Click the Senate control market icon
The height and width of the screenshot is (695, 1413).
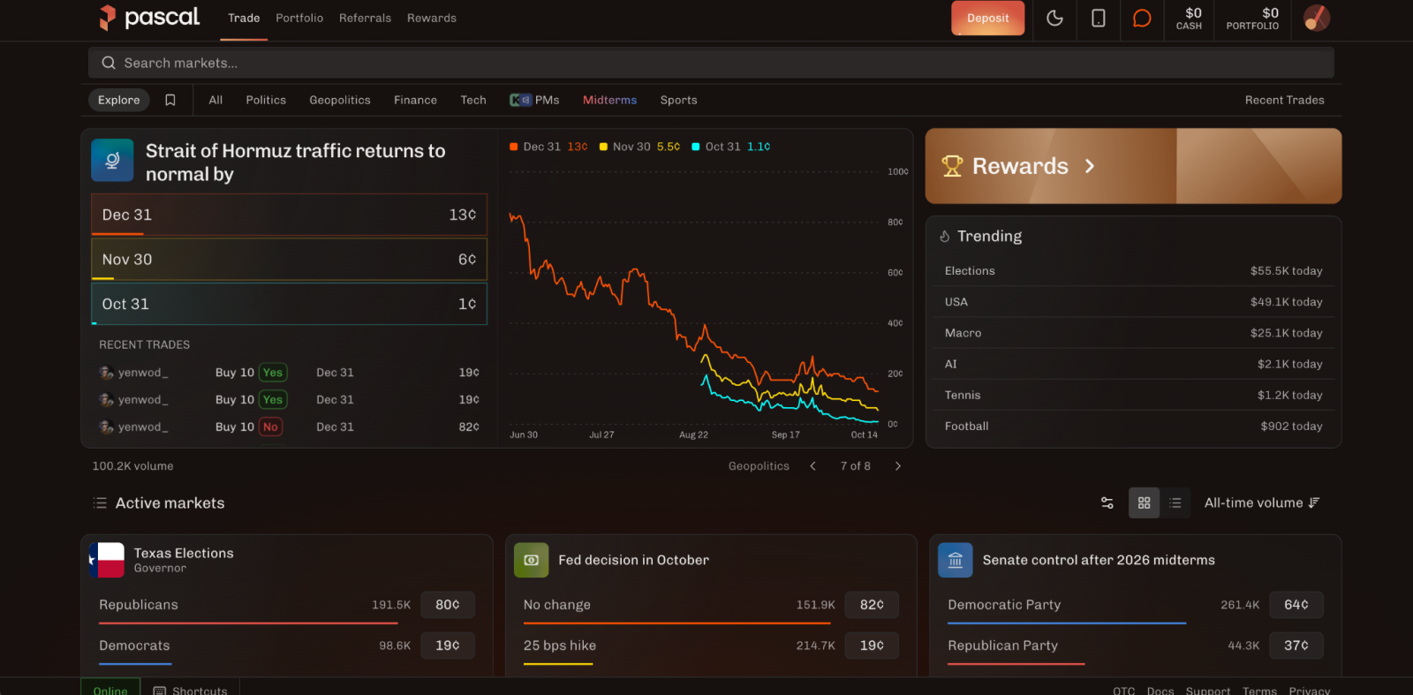coord(956,560)
